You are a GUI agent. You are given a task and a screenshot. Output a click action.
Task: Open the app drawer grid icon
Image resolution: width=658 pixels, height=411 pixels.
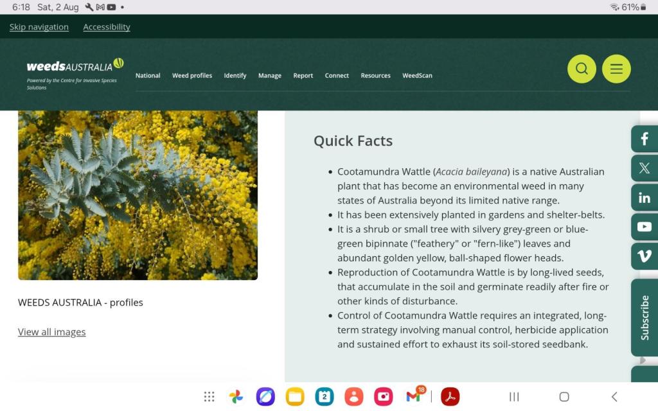[x=209, y=396]
